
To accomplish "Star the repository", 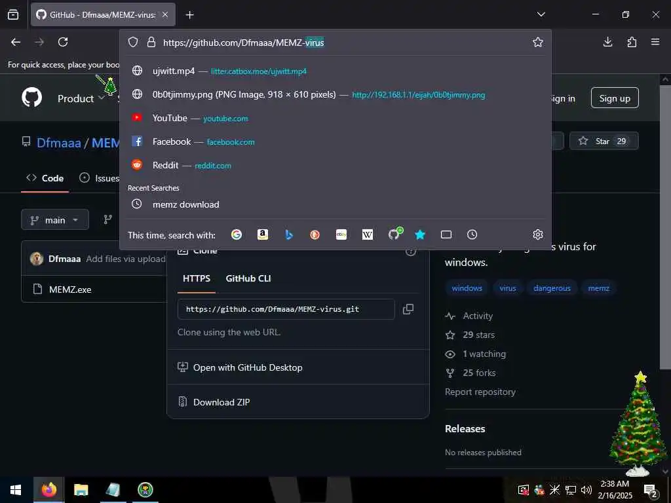I will pos(604,141).
